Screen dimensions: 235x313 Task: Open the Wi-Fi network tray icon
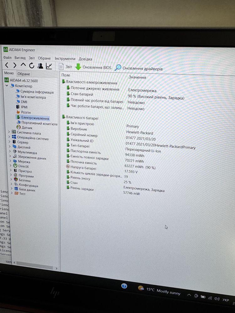tap(210, 298)
